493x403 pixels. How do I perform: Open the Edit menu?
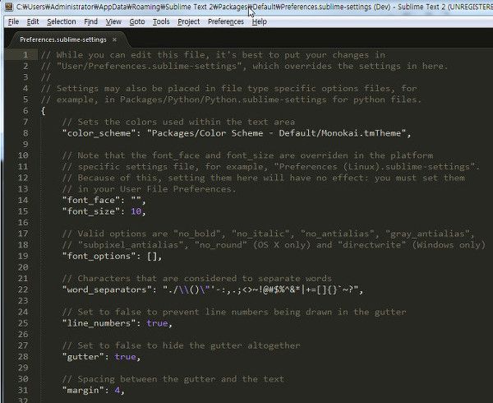(33, 21)
